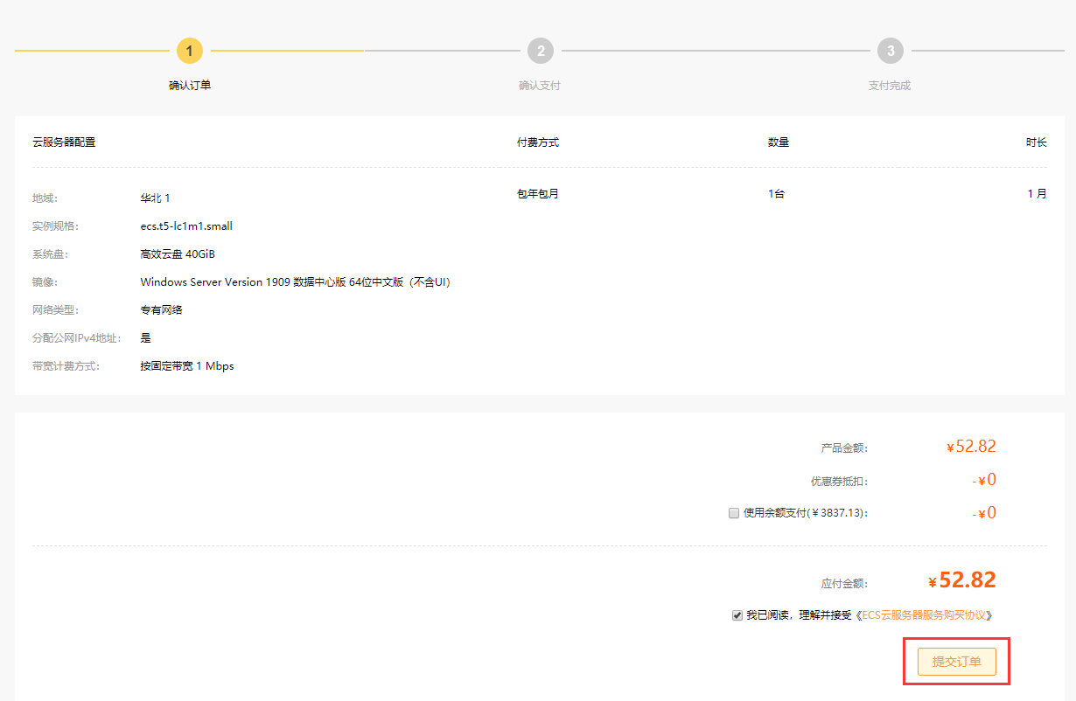The width and height of the screenshot is (1076, 701).
Task: Click the 应付金额 total ¥52.82
Action: 962,580
